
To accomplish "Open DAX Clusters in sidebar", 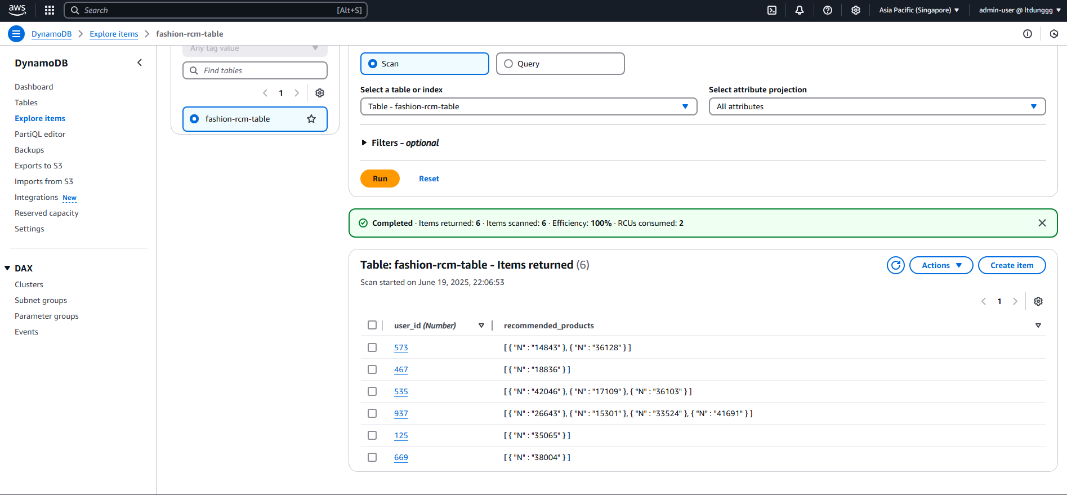I will [29, 284].
